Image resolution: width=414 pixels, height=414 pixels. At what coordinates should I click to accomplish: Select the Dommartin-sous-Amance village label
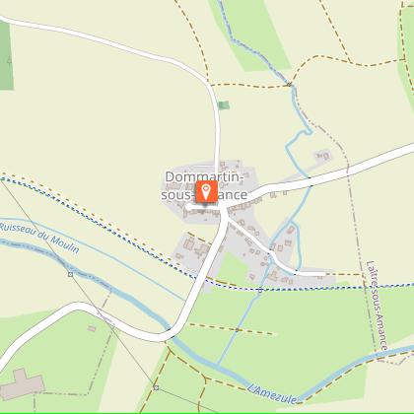click(x=204, y=186)
